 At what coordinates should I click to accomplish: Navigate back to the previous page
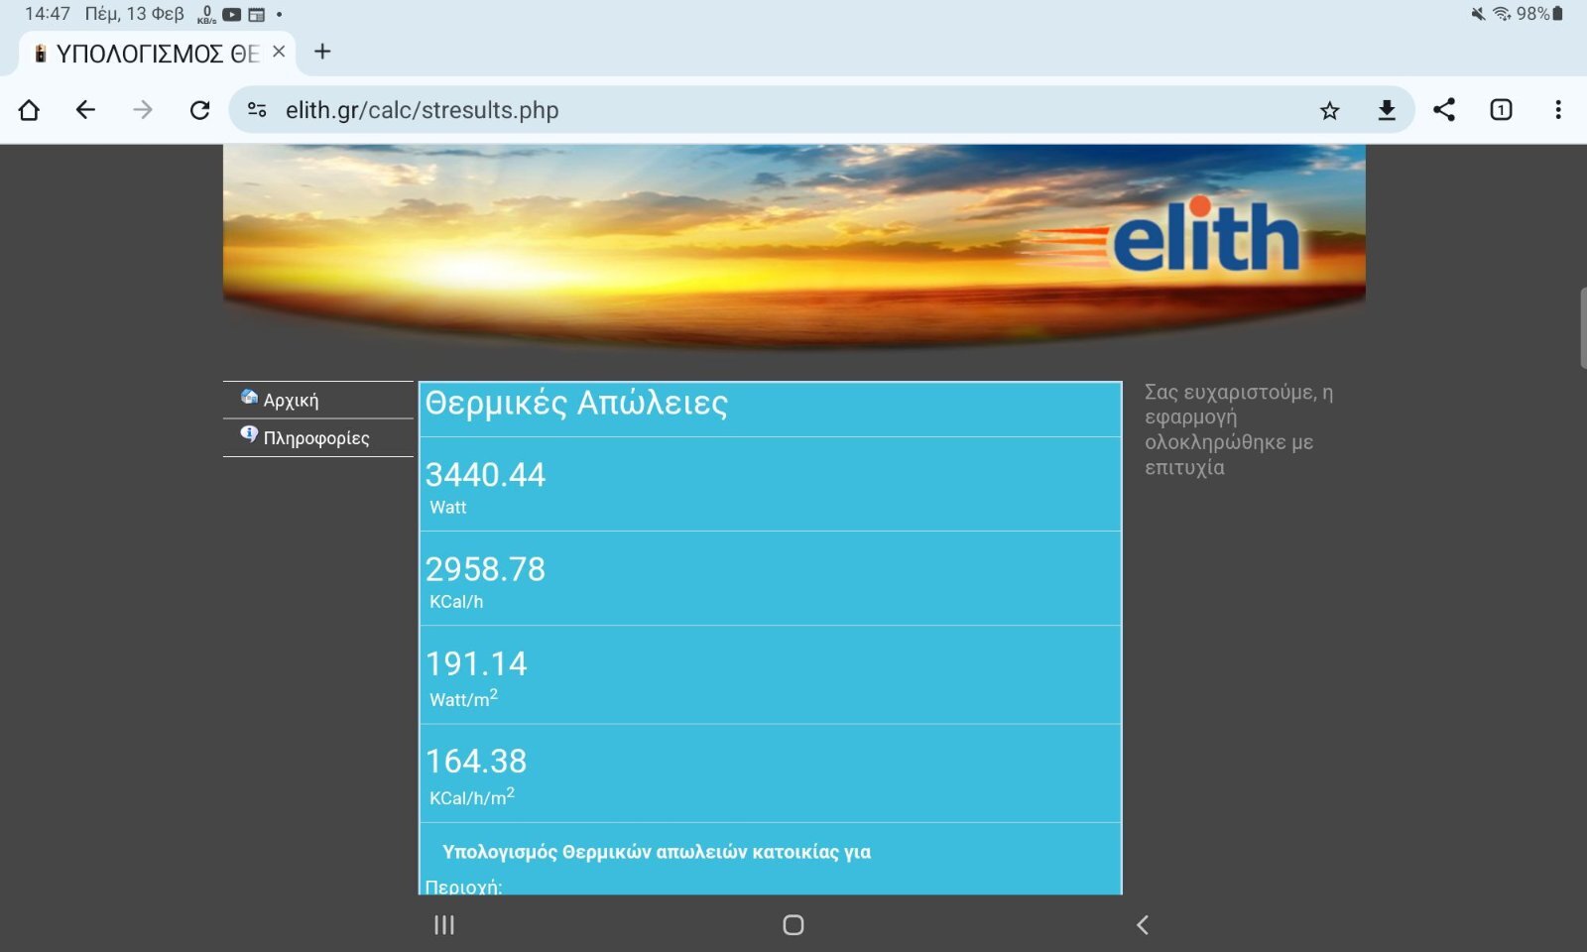(86, 110)
